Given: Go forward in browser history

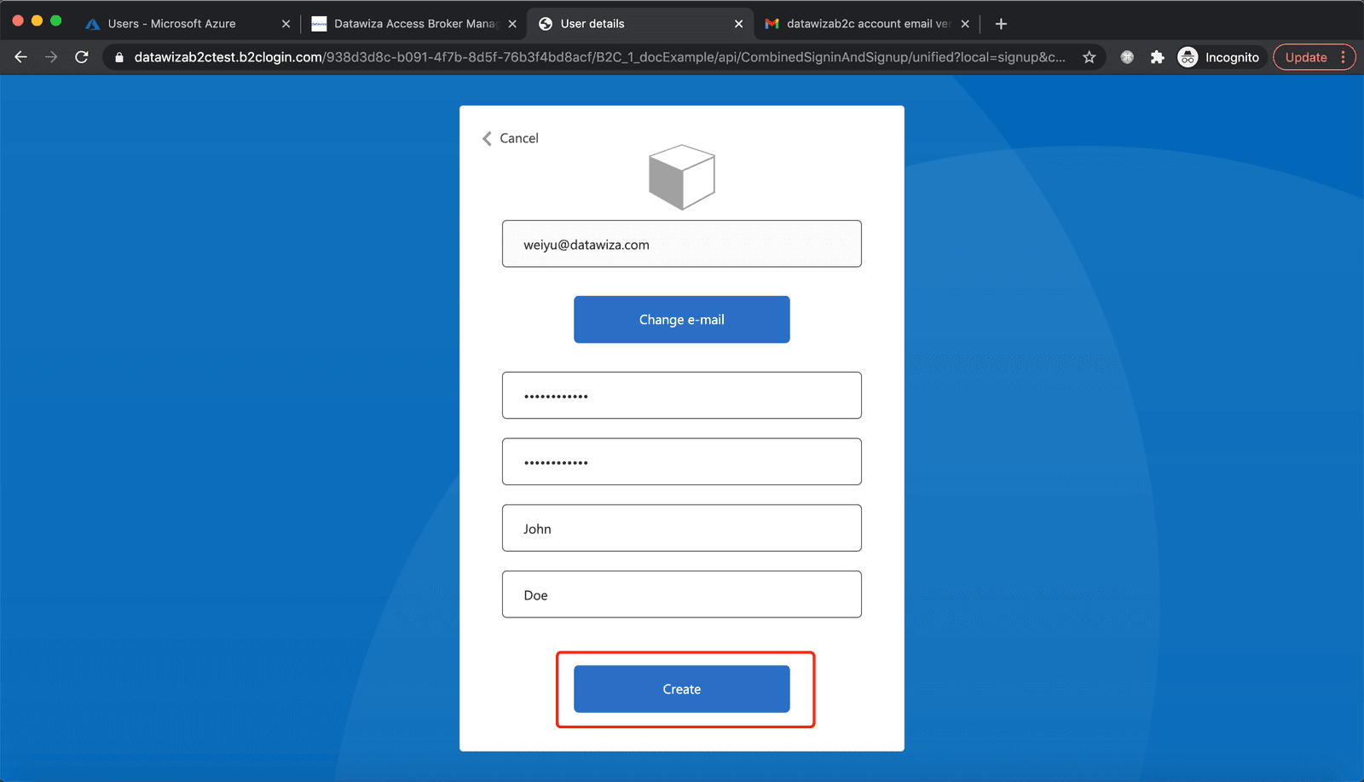Looking at the screenshot, I should point(51,57).
